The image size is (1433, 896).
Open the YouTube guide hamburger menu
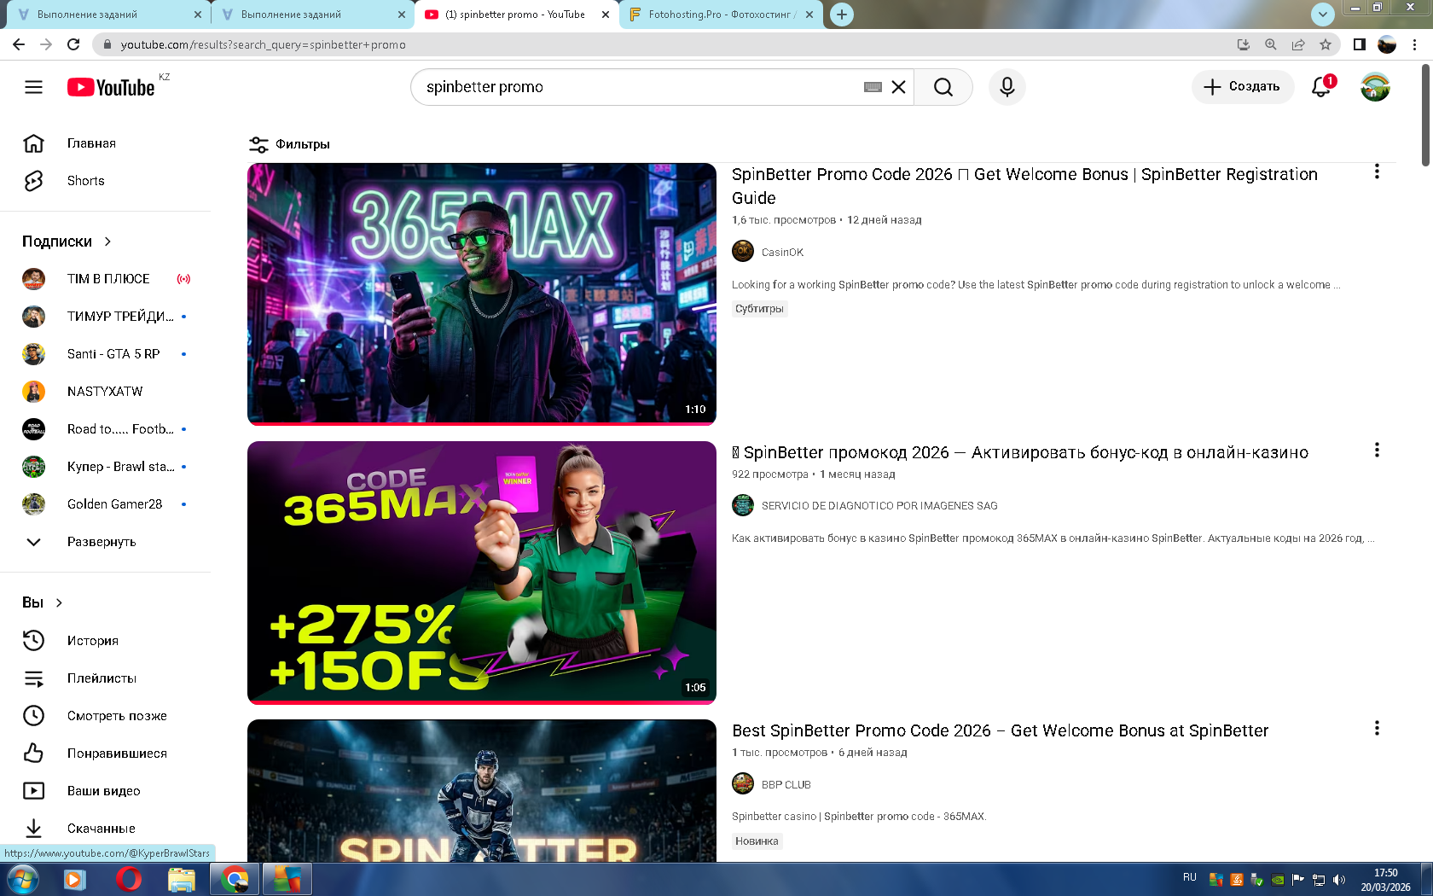coord(33,87)
